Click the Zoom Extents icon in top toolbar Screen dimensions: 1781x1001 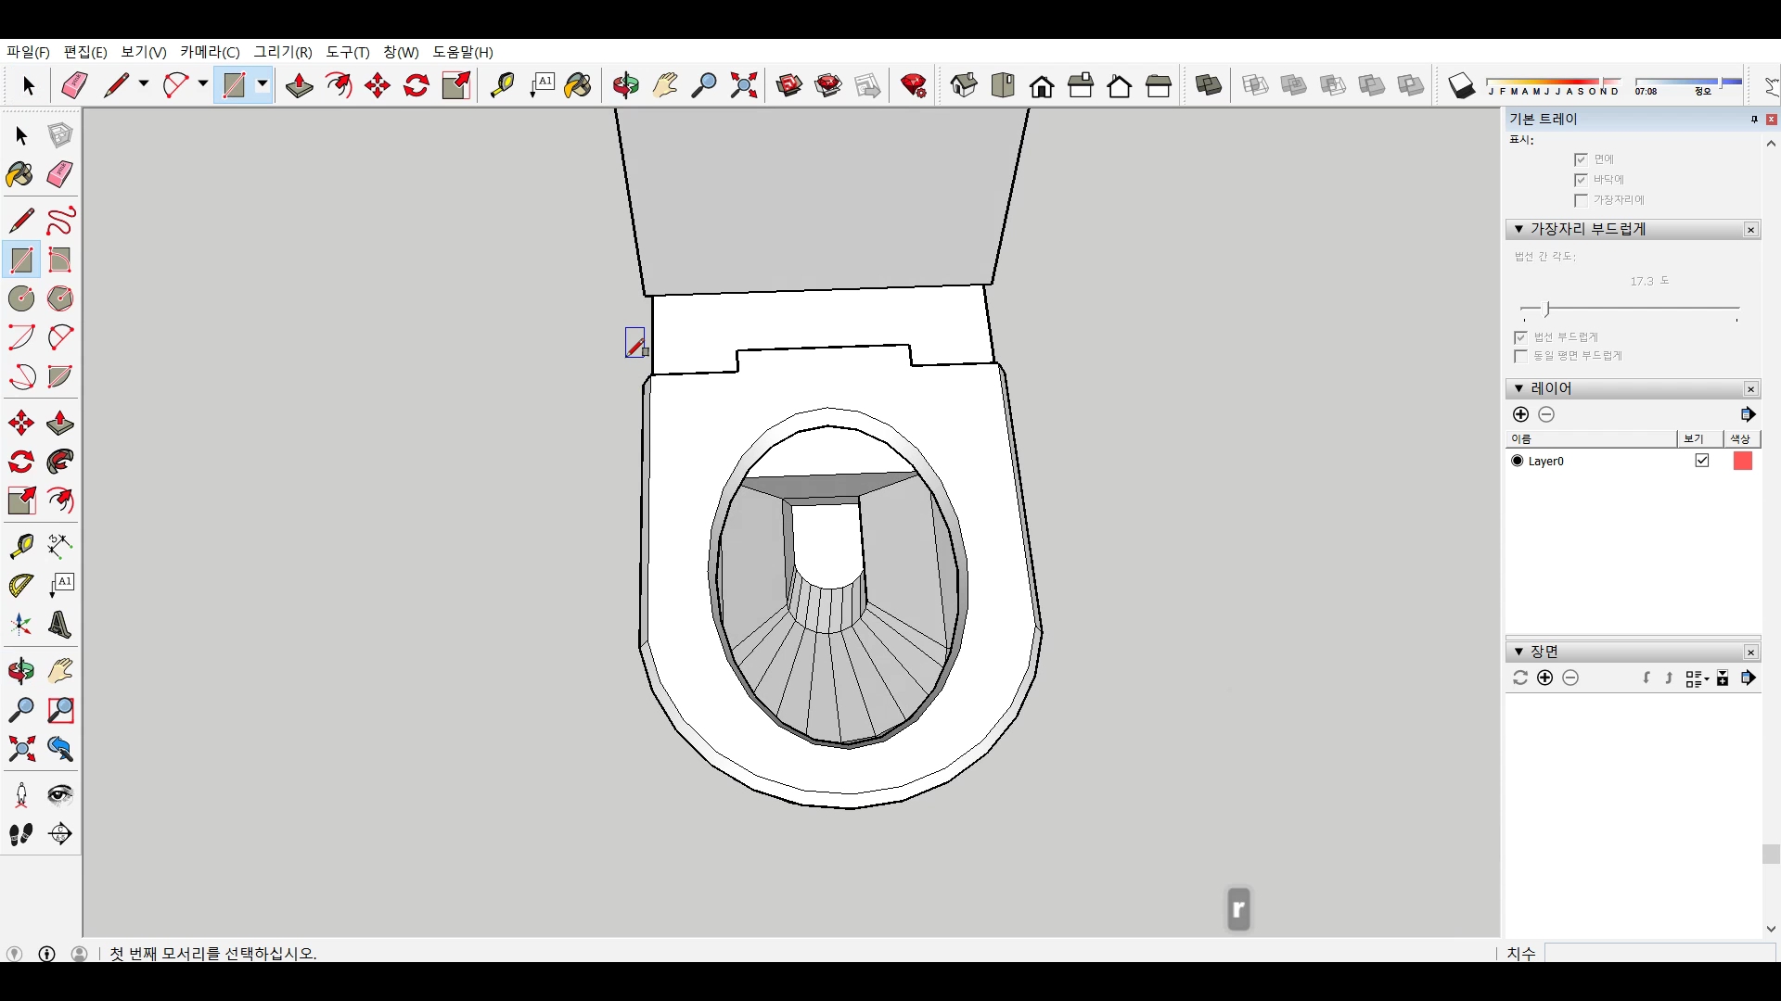[743, 86]
